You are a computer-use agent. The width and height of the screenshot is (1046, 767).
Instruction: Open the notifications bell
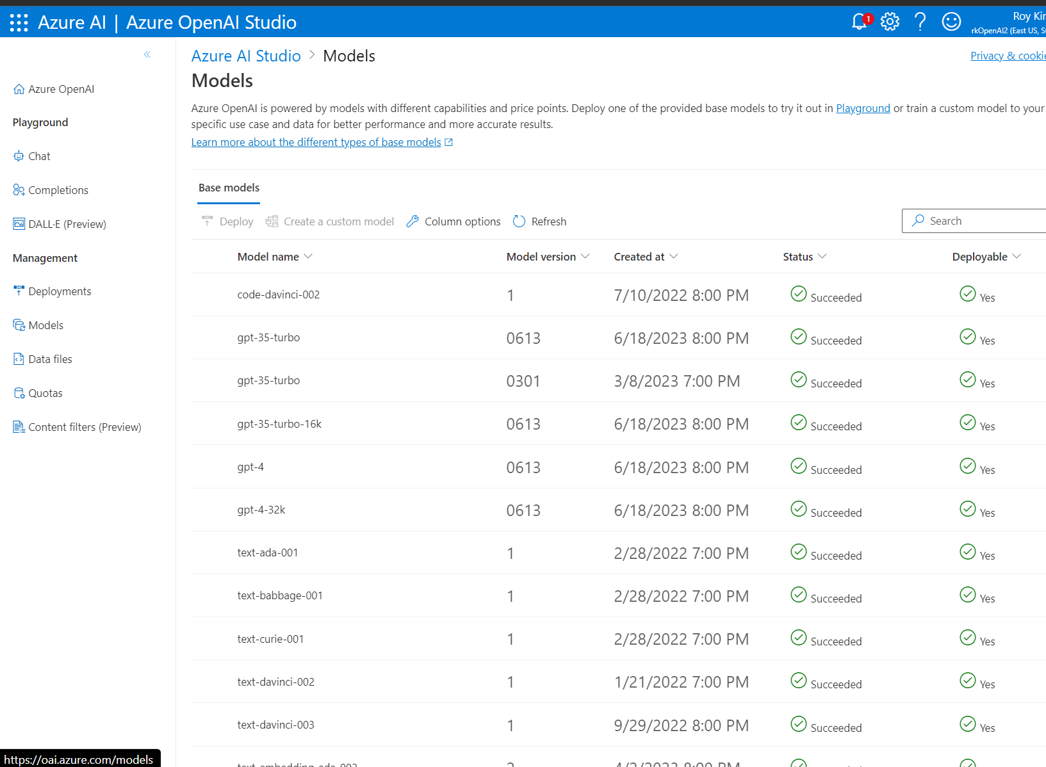coord(859,22)
